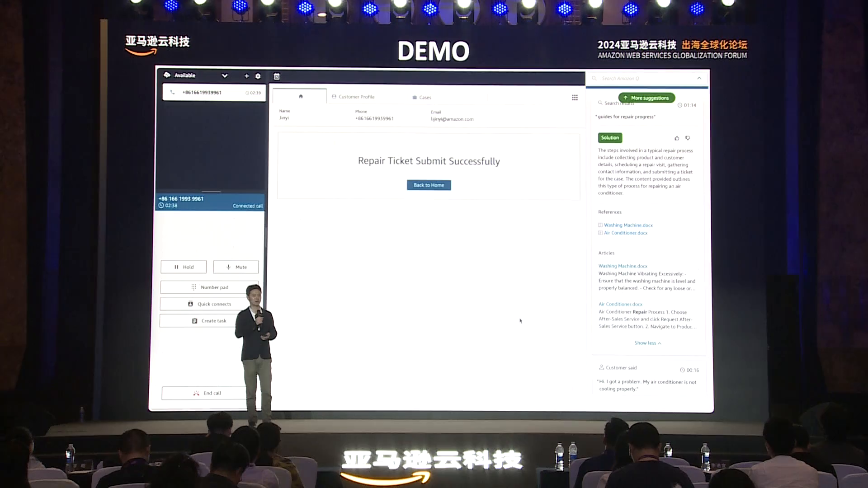
Task: Collapse results with Show less
Action: tap(647, 343)
